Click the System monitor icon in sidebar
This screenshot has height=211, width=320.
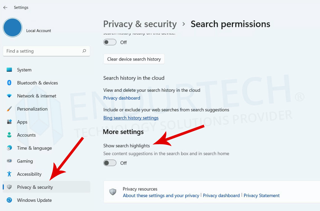(x=9, y=70)
